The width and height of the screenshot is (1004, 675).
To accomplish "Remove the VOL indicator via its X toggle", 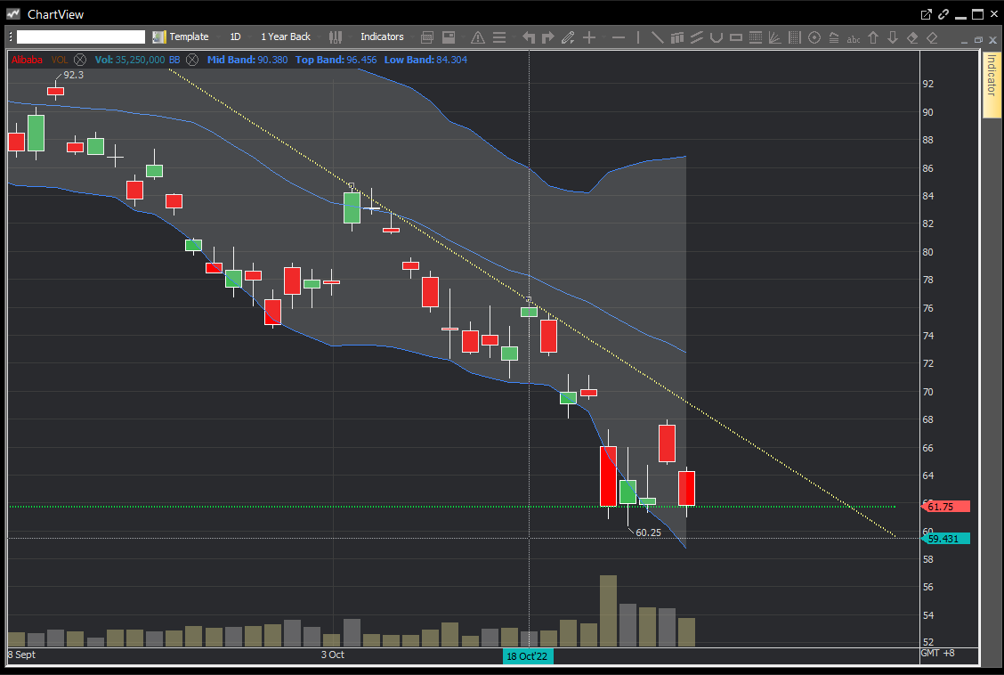I will (x=79, y=60).
